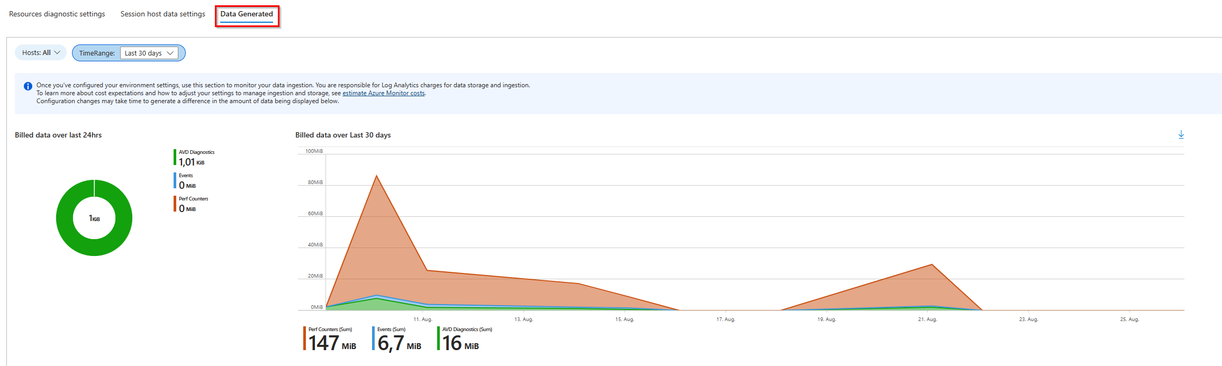Click the Billed data over Last 30 days heading
Image resolution: width=1222 pixels, height=366 pixels.
tap(343, 135)
